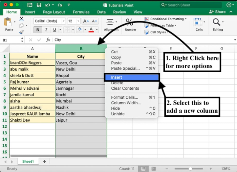The width and height of the screenshot is (237, 172).
Task: Expand the formula bar chevron
Action: click(235, 40)
